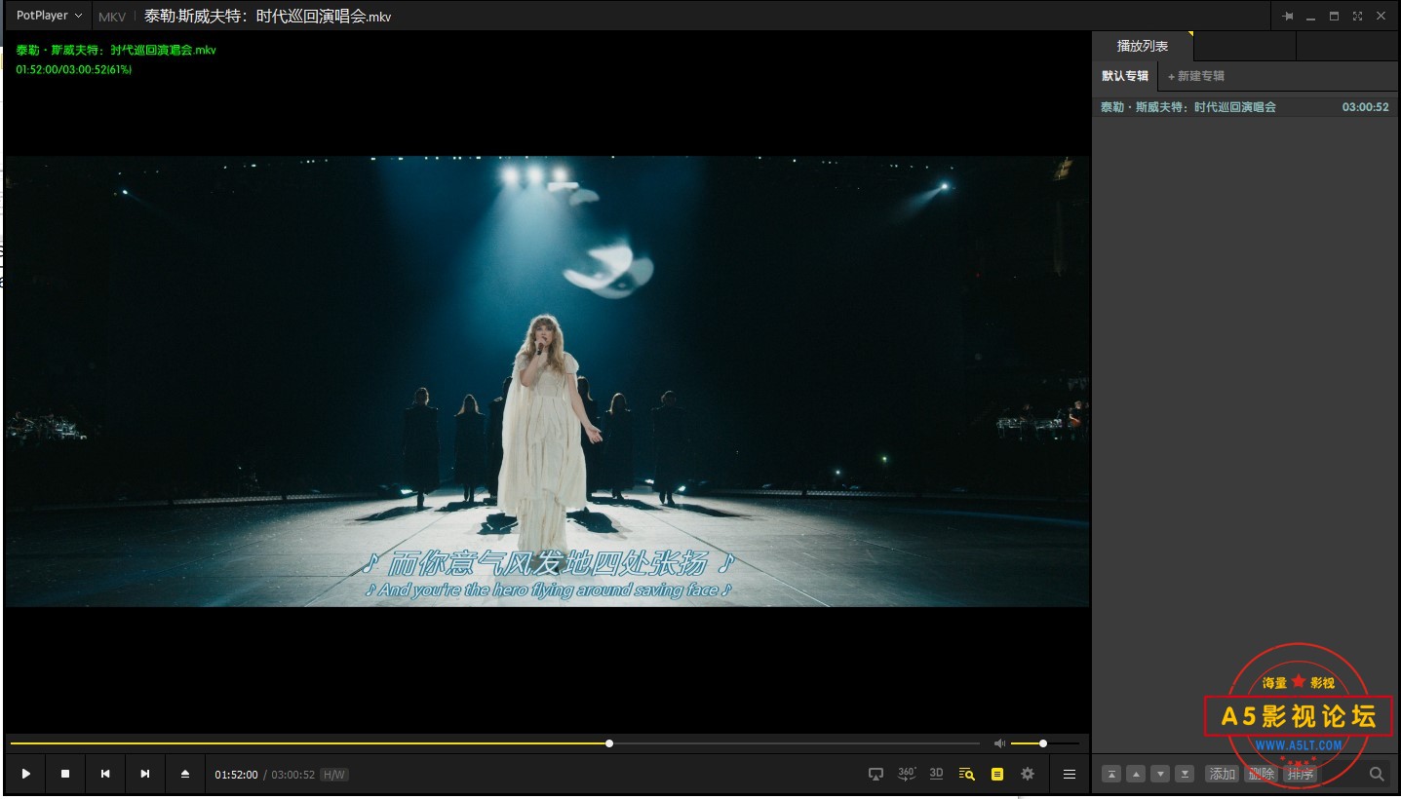This screenshot has height=799, width=1401.
Task: Move playlist item to the bottom
Action: 1185,774
